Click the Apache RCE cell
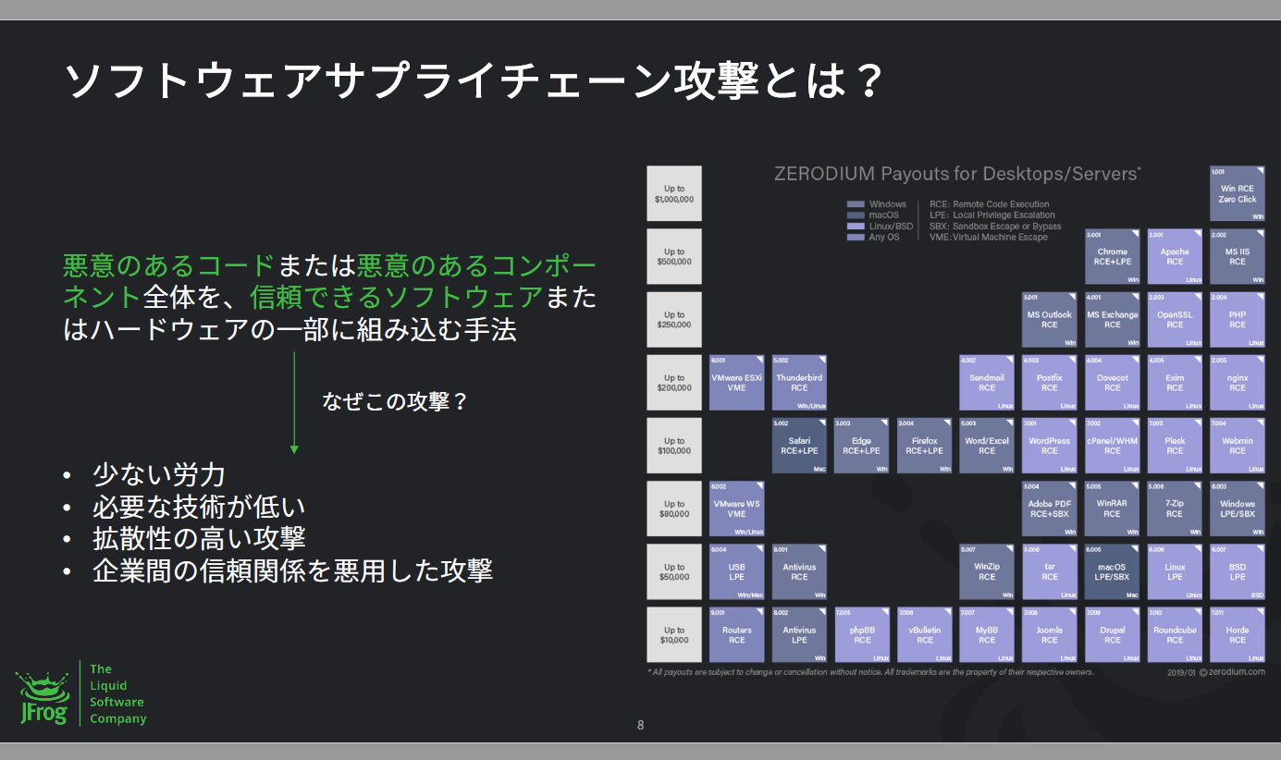The width and height of the screenshot is (1281, 760). (x=1175, y=256)
